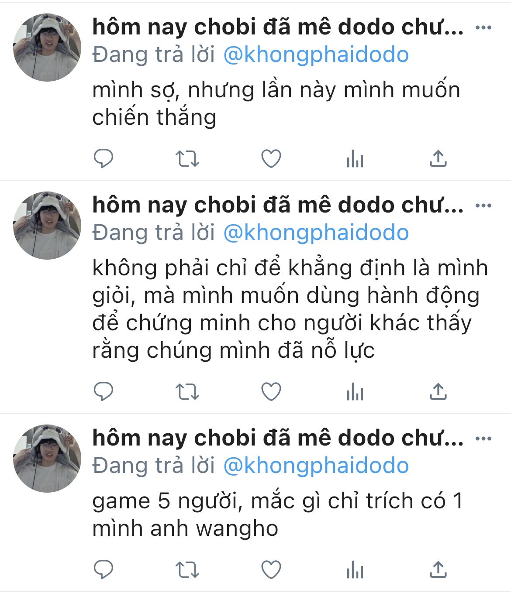Like the tweet ending 'đã nỗ lực'
Image resolution: width=511 pixels, height=593 pixels.
(271, 391)
